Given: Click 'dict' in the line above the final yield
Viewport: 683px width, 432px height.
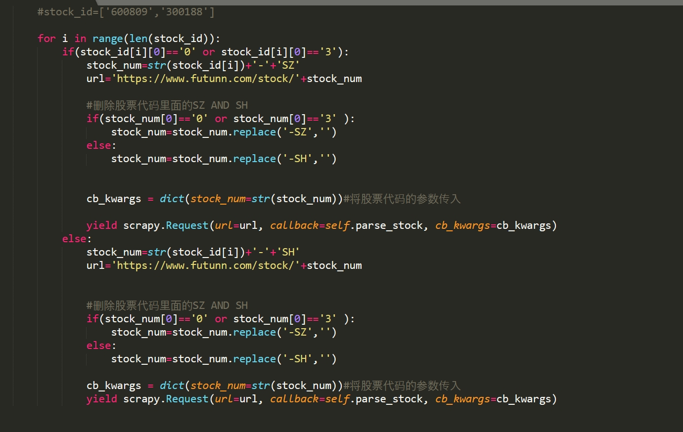Looking at the screenshot, I should (172, 386).
